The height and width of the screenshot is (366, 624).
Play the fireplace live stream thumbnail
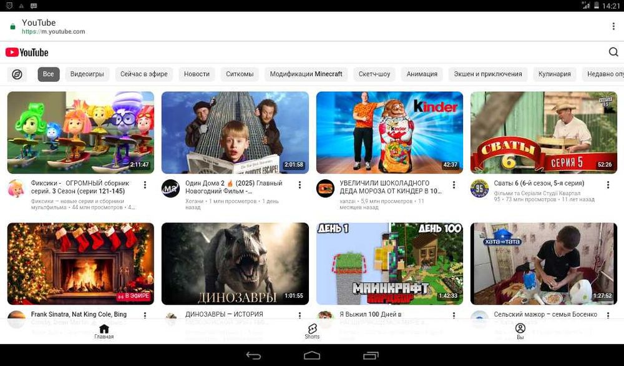[x=80, y=264]
